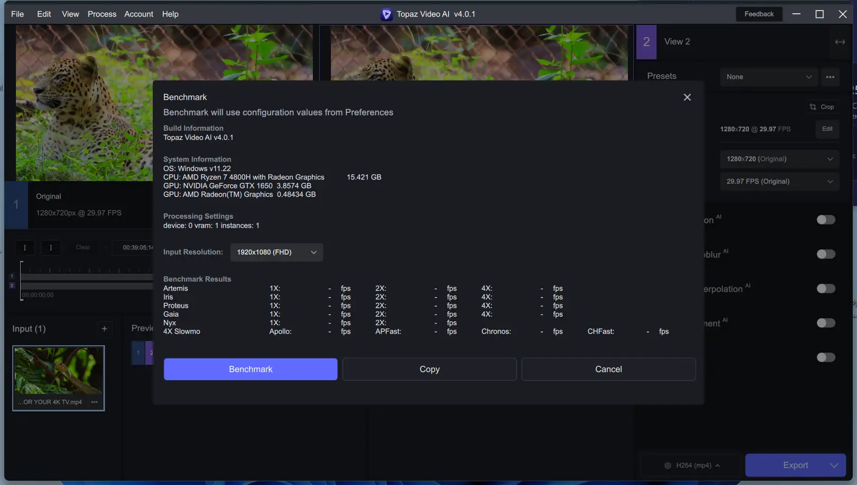Toggle the blur AI filter switch

coord(826,254)
